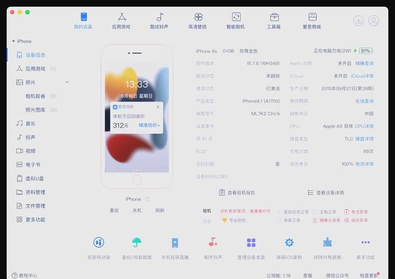
Task: Open 照片图库 photo library
Action: pos(35,110)
